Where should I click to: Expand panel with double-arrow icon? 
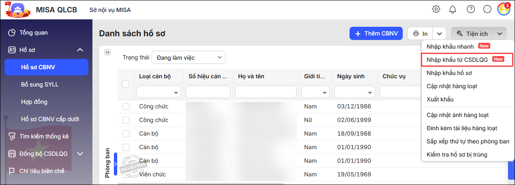click(x=108, y=52)
